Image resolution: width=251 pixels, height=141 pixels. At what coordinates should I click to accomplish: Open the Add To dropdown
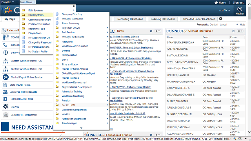coord(224,11)
